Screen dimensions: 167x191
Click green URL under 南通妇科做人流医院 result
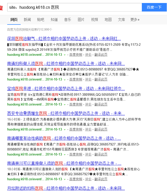click(x=26, y=79)
